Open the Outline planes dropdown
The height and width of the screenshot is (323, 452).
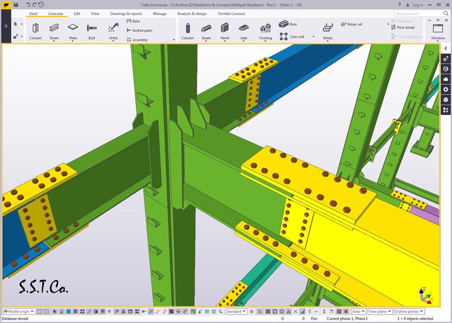pos(410,311)
